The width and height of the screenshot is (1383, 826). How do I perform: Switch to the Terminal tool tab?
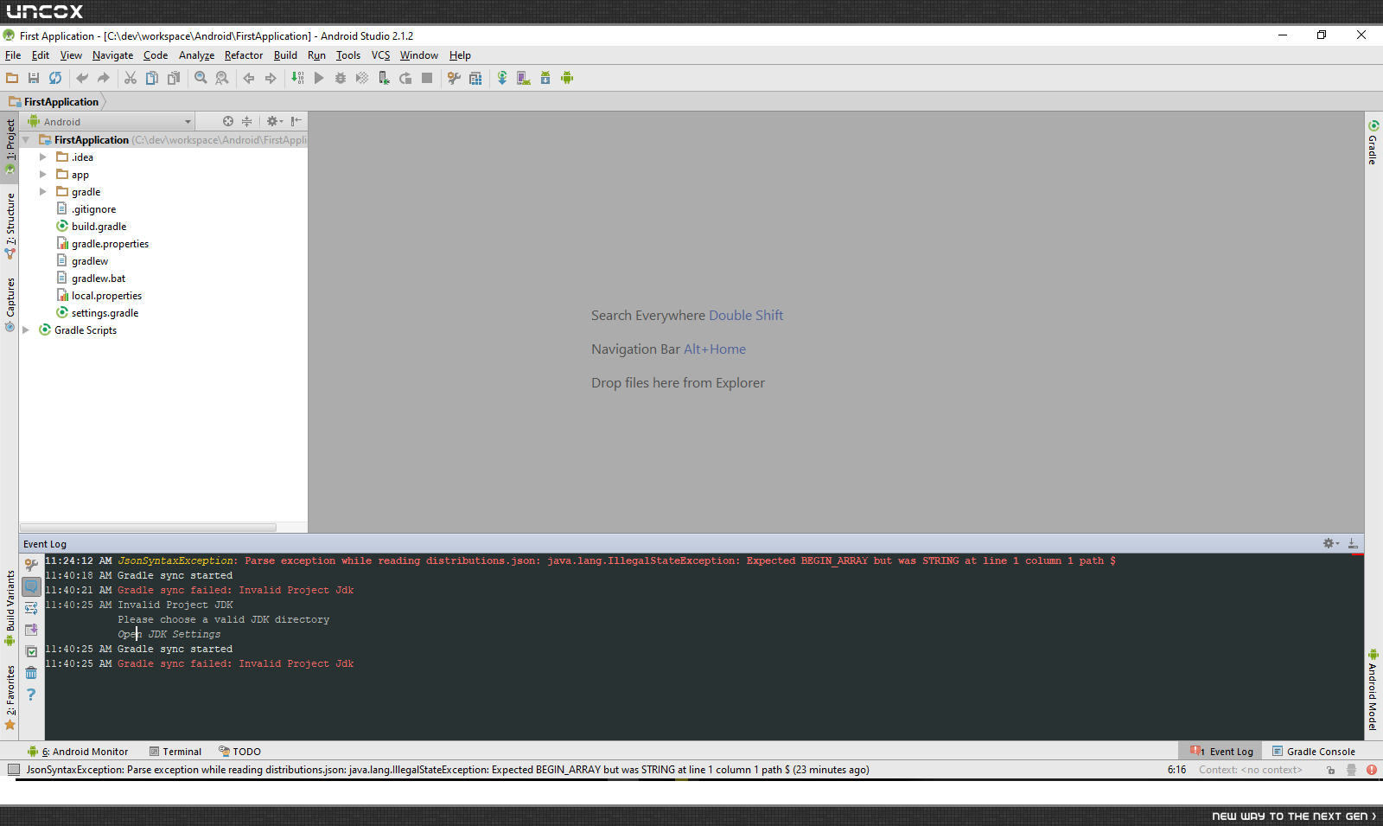click(175, 752)
